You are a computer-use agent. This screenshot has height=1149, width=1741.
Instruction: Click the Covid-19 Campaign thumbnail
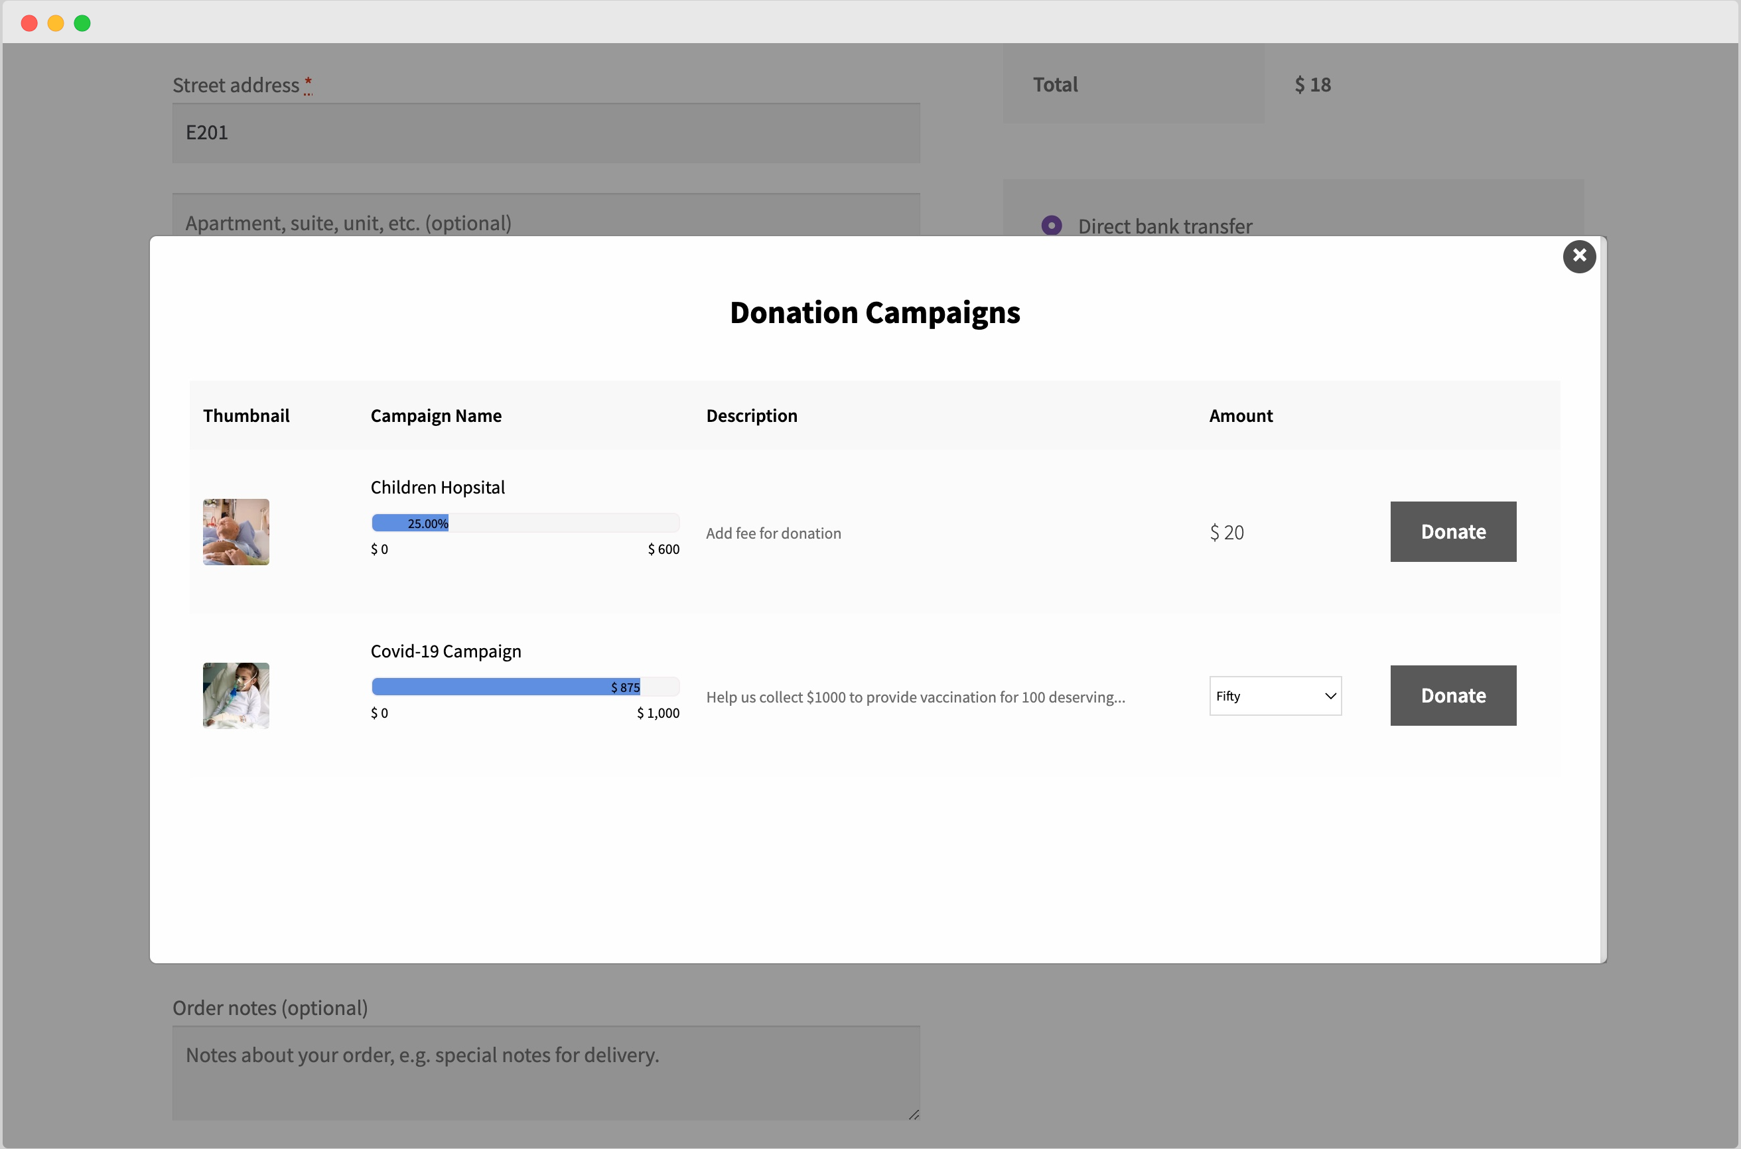tap(236, 695)
